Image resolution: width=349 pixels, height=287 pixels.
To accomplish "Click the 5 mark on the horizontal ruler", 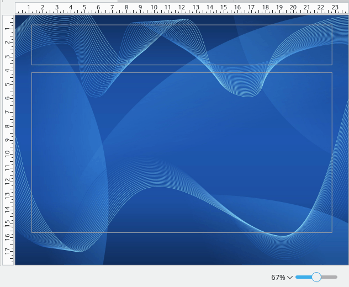I will click(x=84, y=8).
